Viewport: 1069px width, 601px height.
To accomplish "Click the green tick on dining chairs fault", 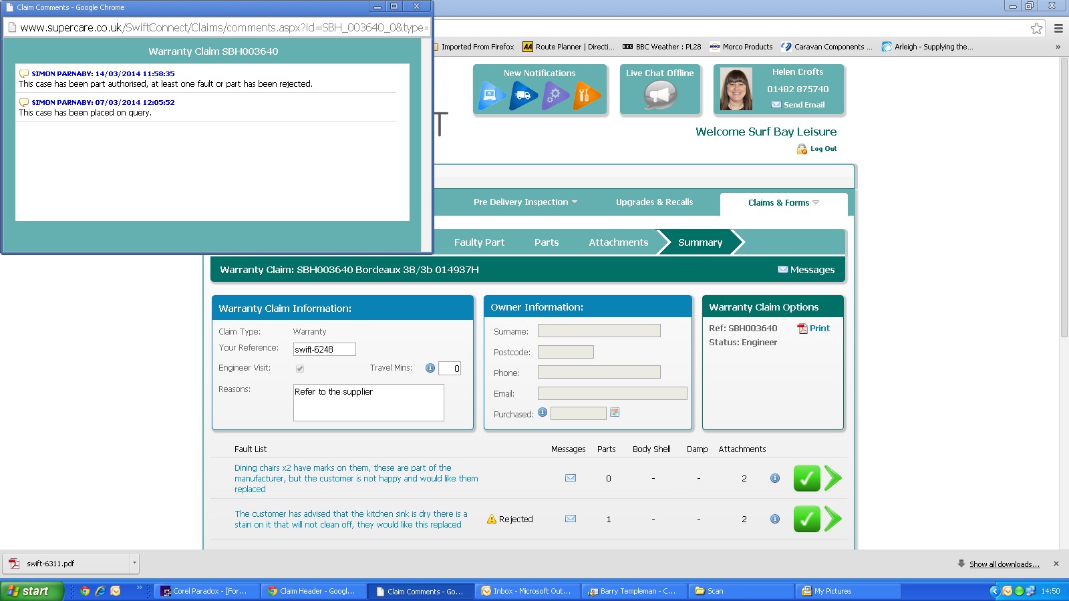I will coord(807,478).
